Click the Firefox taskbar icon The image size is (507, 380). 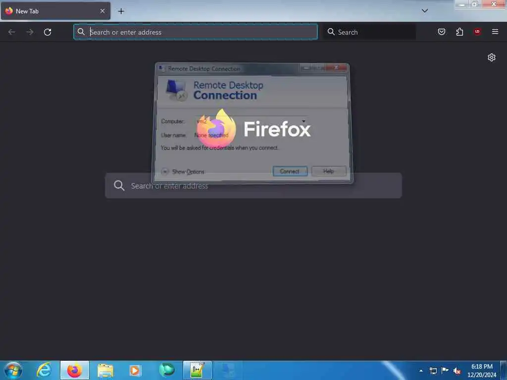click(x=75, y=370)
